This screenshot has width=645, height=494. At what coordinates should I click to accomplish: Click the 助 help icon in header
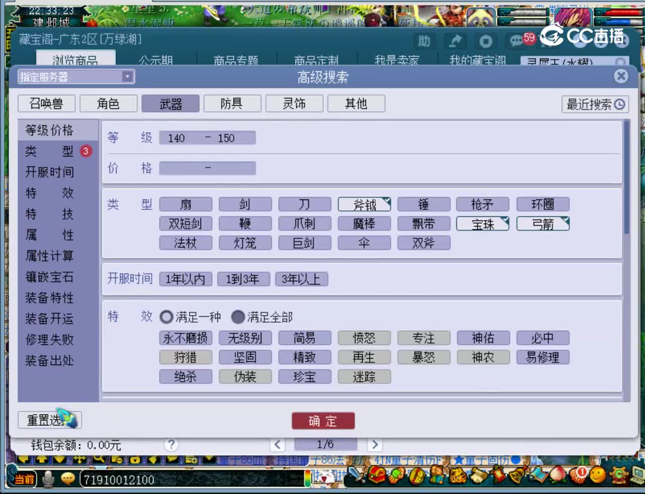pyautogui.click(x=424, y=41)
